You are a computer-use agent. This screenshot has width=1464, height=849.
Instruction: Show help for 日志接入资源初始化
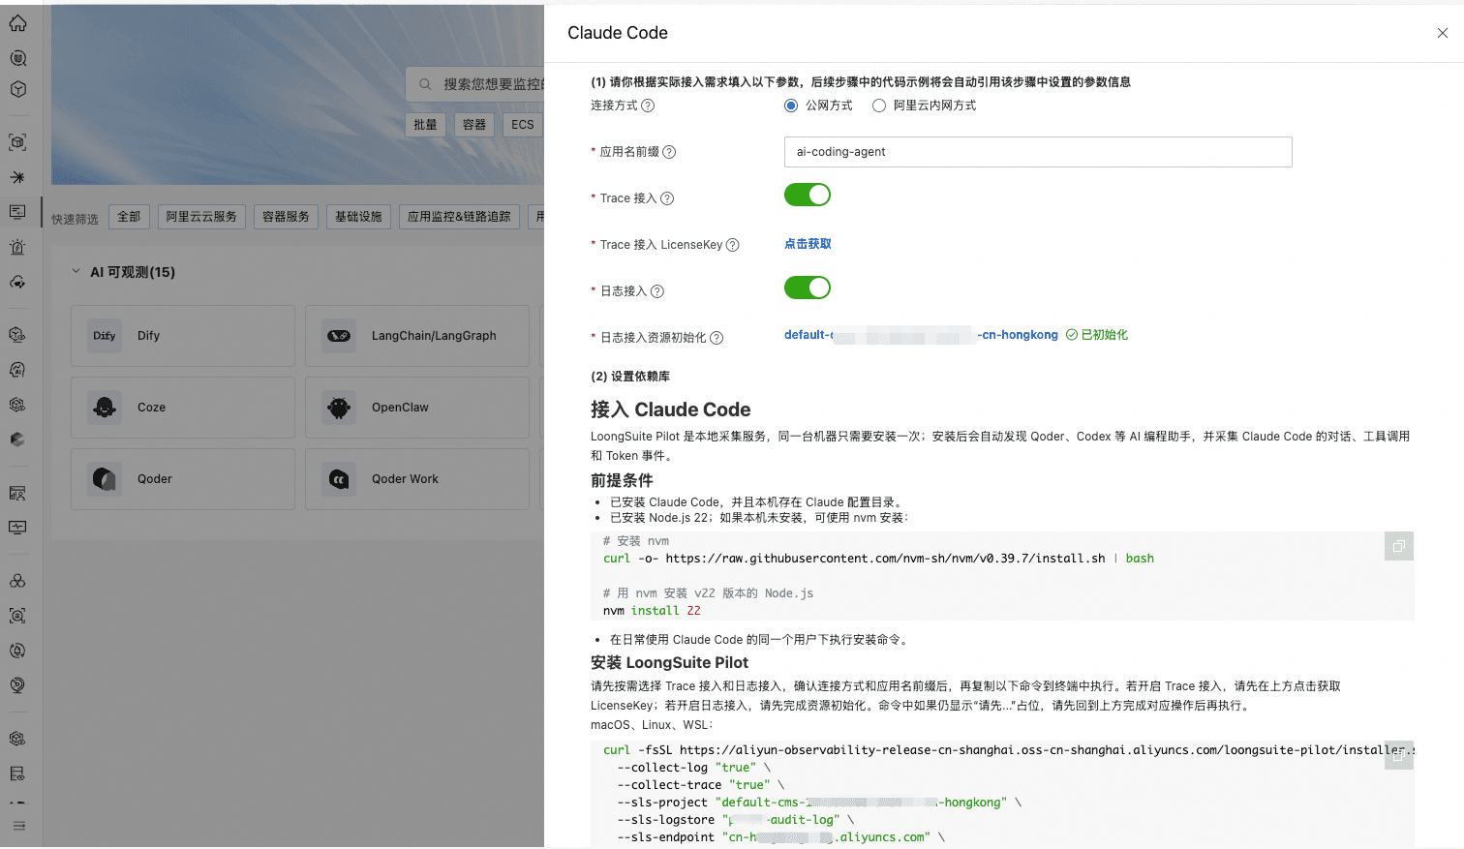point(717,338)
